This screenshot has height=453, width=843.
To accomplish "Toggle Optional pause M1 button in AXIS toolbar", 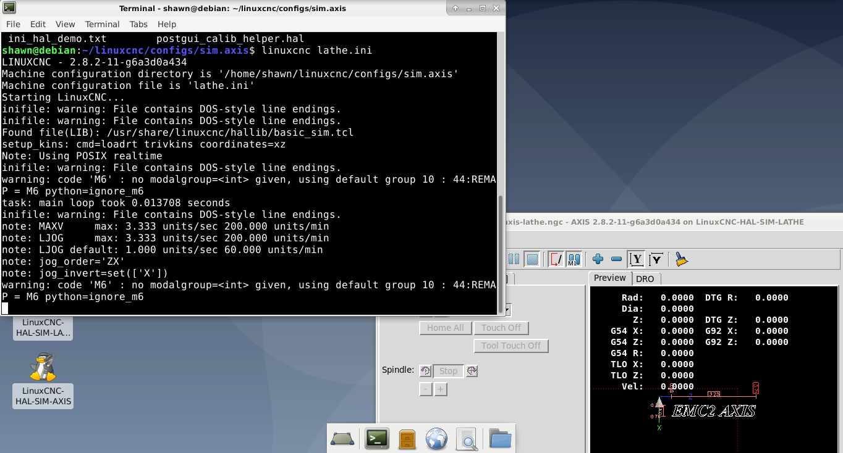I will pyautogui.click(x=574, y=259).
